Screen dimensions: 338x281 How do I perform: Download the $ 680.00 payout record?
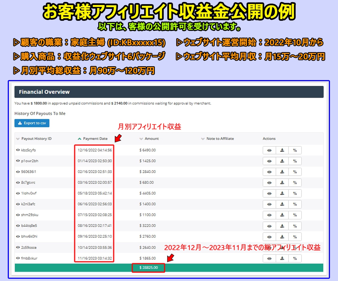[282, 183]
